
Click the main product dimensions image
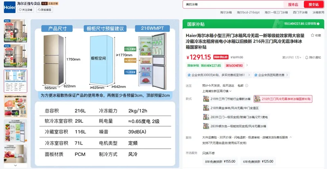(x=105, y=93)
